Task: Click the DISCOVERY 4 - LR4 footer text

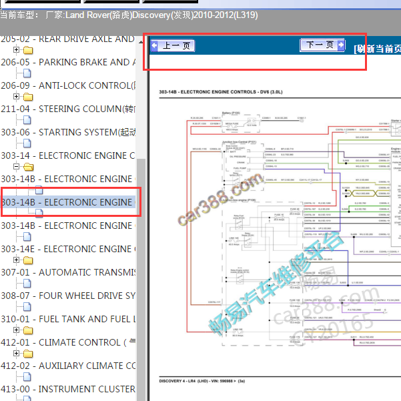Action: pos(202,381)
